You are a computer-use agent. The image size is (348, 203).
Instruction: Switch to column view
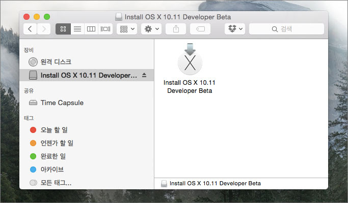click(x=91, y=29)
